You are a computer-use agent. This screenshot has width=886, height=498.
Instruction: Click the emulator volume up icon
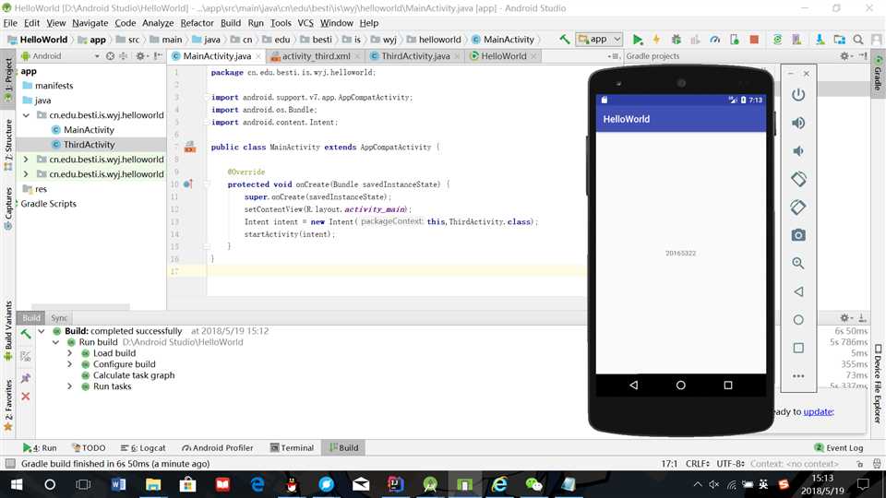(797, 123)
